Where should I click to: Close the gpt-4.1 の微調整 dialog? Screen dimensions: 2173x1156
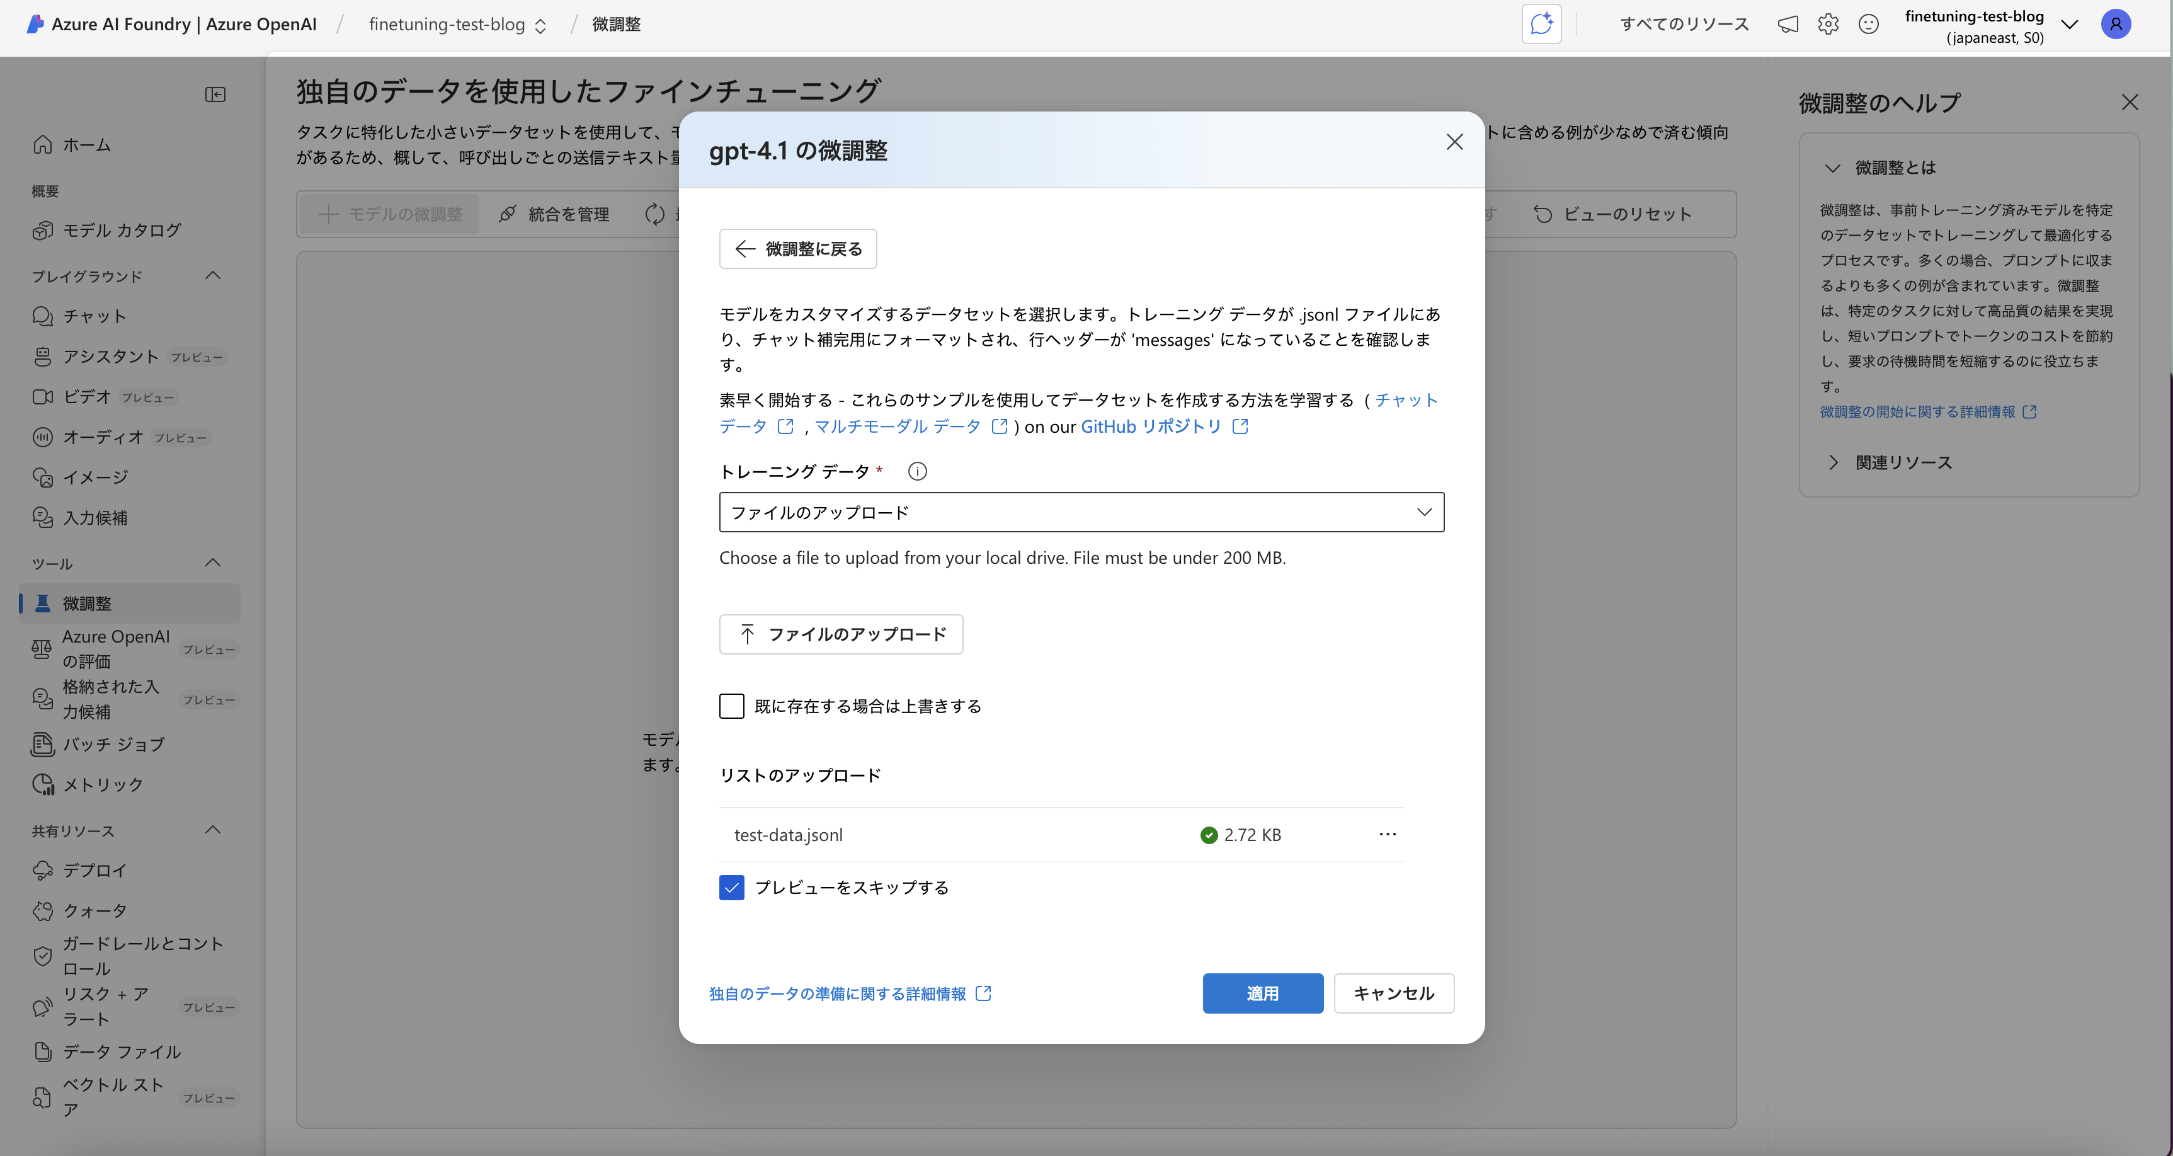[x=1454, y=142]
